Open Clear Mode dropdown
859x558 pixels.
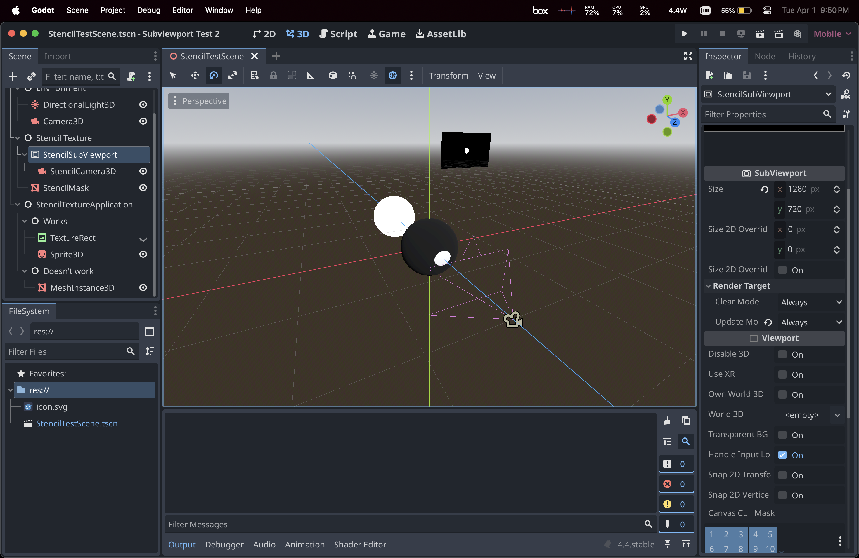810,302
